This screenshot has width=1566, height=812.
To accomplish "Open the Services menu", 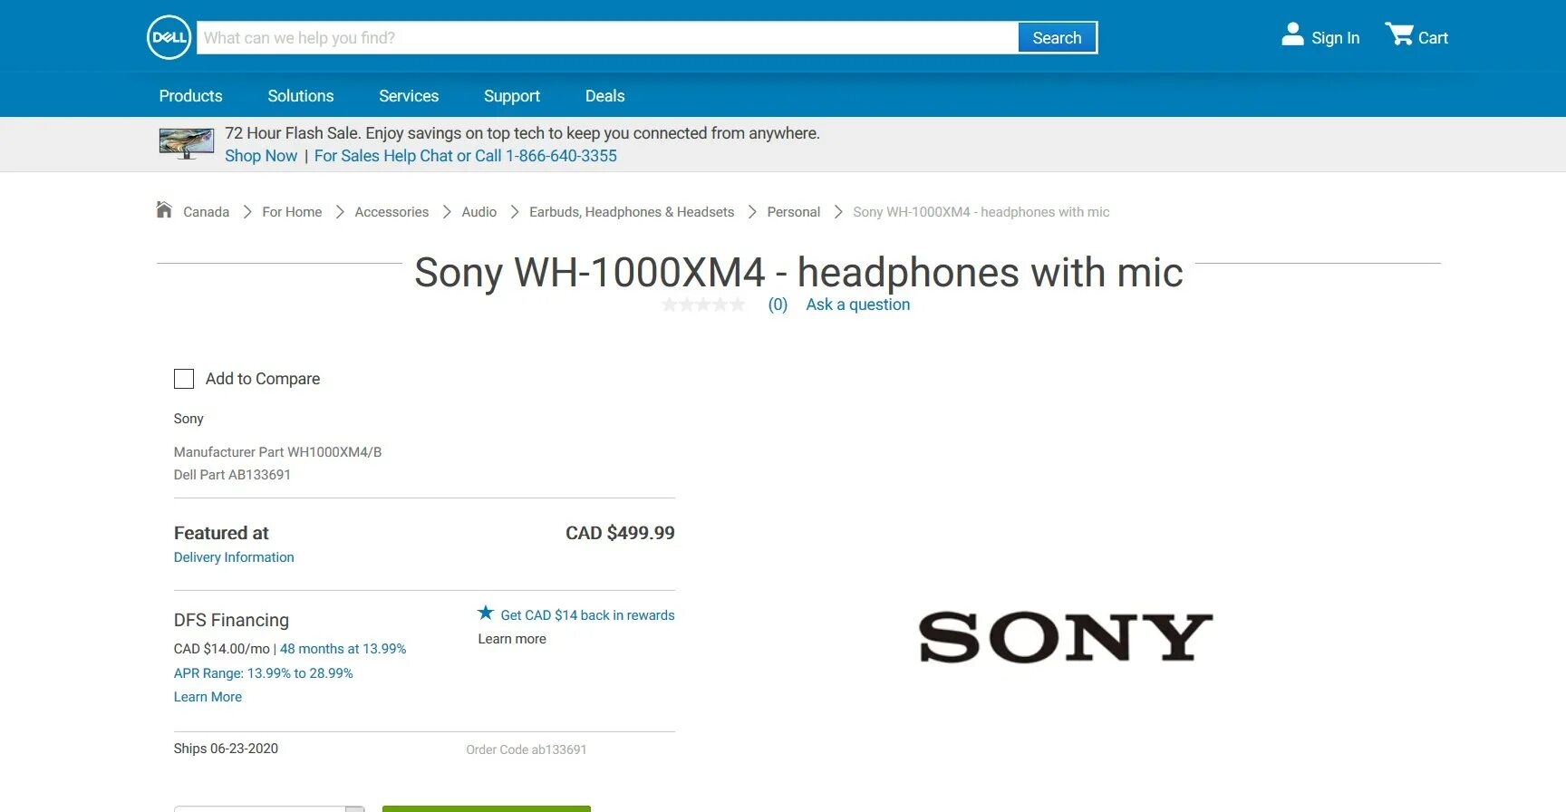I will point(409,96).
